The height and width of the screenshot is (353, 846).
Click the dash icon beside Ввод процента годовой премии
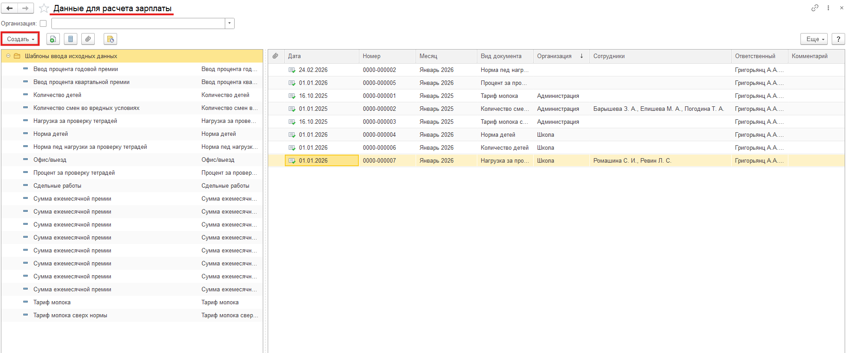[x=25, y=69]
